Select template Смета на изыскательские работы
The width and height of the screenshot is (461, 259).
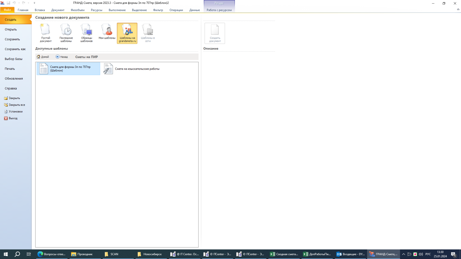[x=132, y=69]
